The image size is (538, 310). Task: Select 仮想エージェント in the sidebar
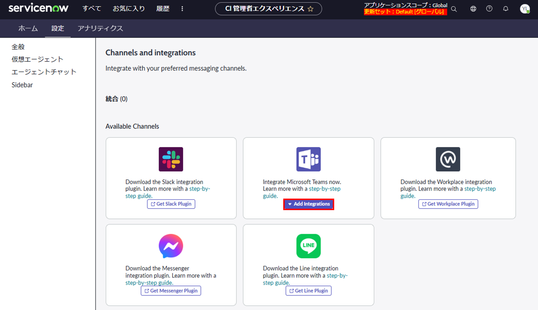[37, 59]
